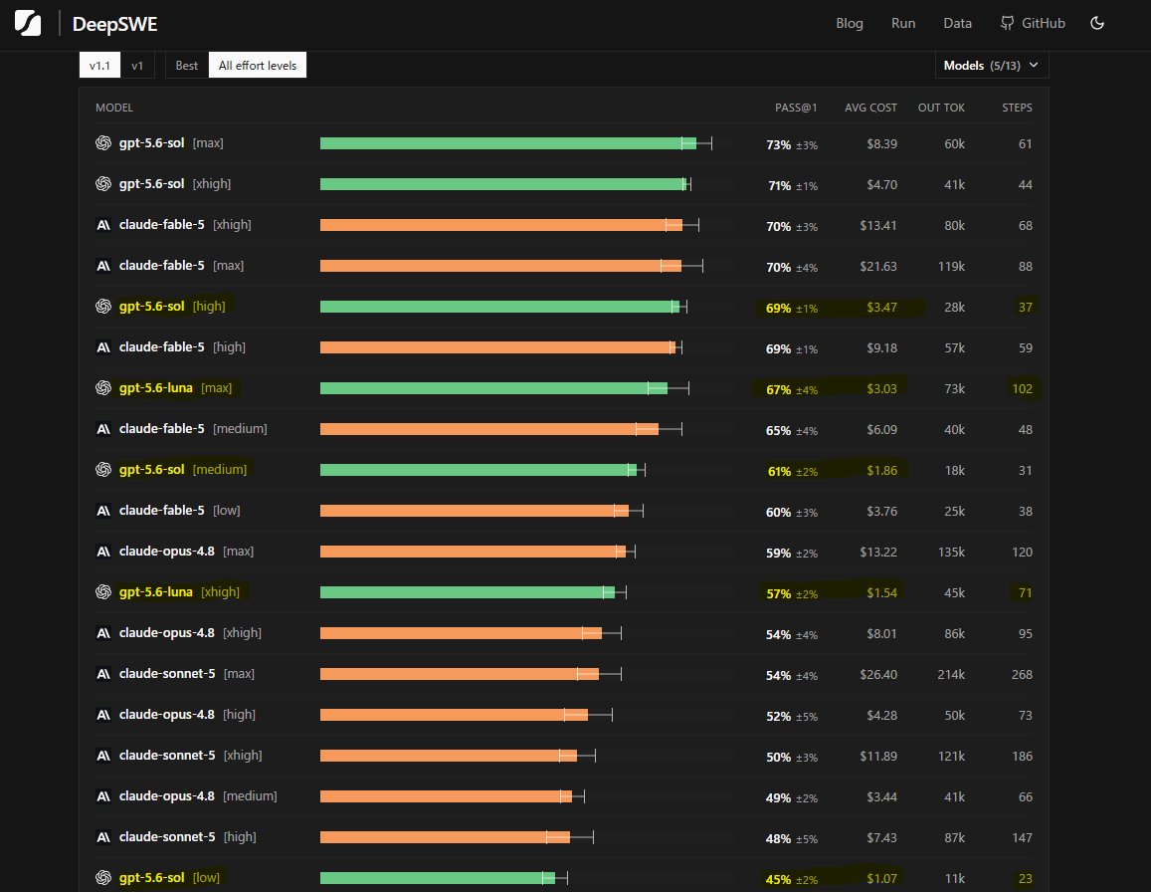Click OpenAI icon beside gpt-5.6-luna [max]
Viewport: 1151px width, 893px height.
coord(103,387)
